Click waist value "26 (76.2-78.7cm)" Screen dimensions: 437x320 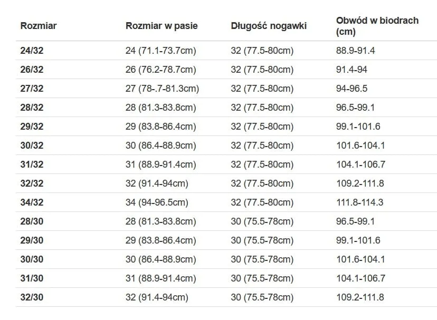click(x=160, y=70)
